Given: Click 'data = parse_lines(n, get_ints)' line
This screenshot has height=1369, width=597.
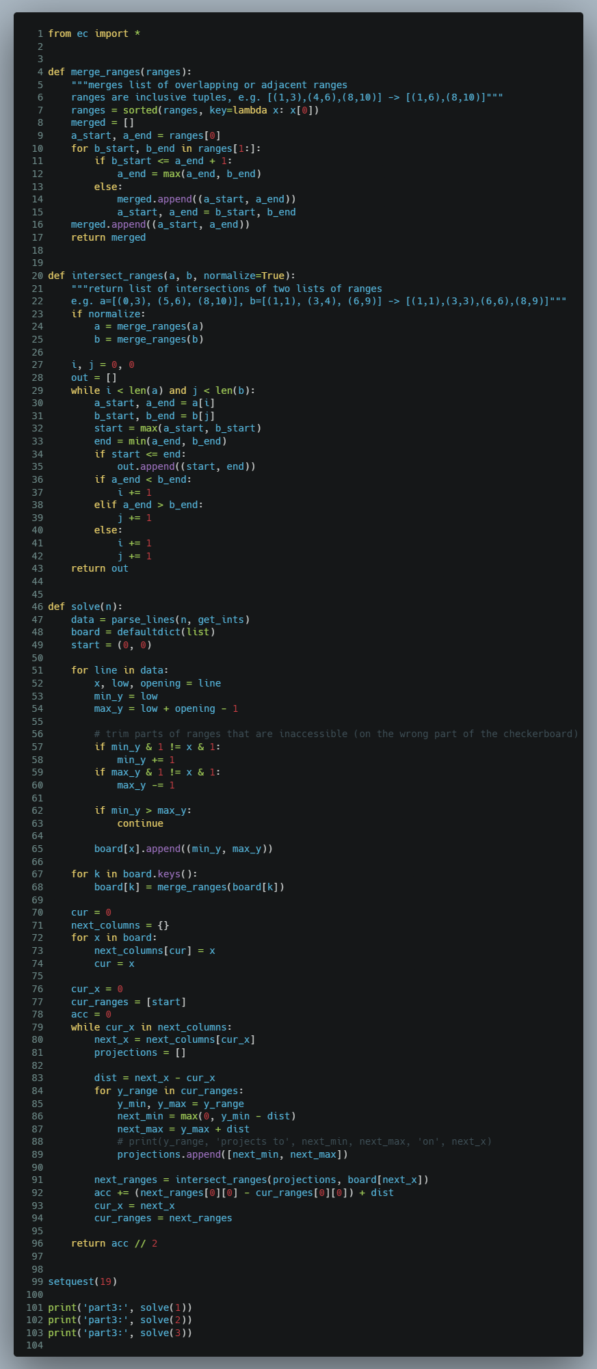Looking at the screenshot, I should 161,620.
